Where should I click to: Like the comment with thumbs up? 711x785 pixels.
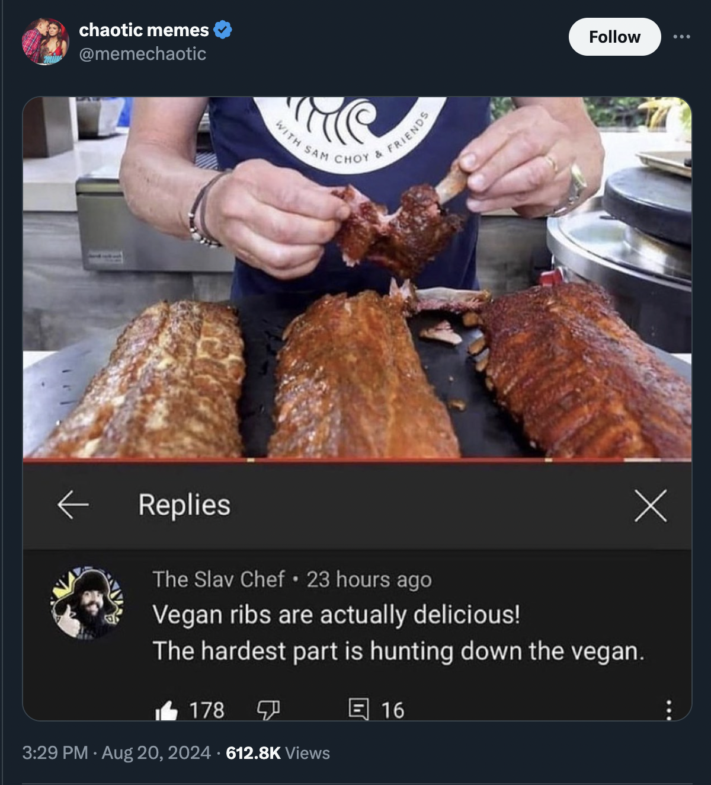[166, 710]
